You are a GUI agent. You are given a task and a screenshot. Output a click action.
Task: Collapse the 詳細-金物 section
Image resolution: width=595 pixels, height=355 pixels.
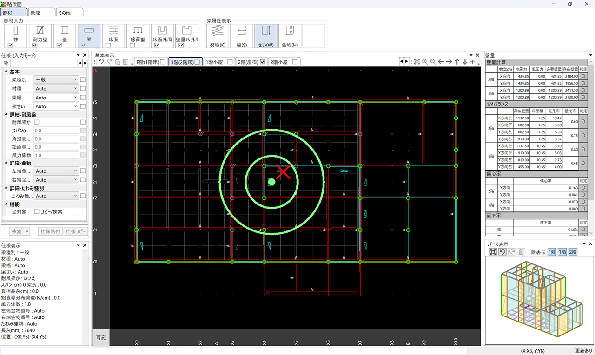6,163
